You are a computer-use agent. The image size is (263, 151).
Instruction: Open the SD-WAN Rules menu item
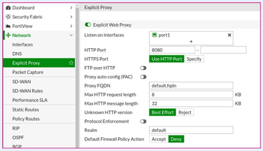coord(28,91)
